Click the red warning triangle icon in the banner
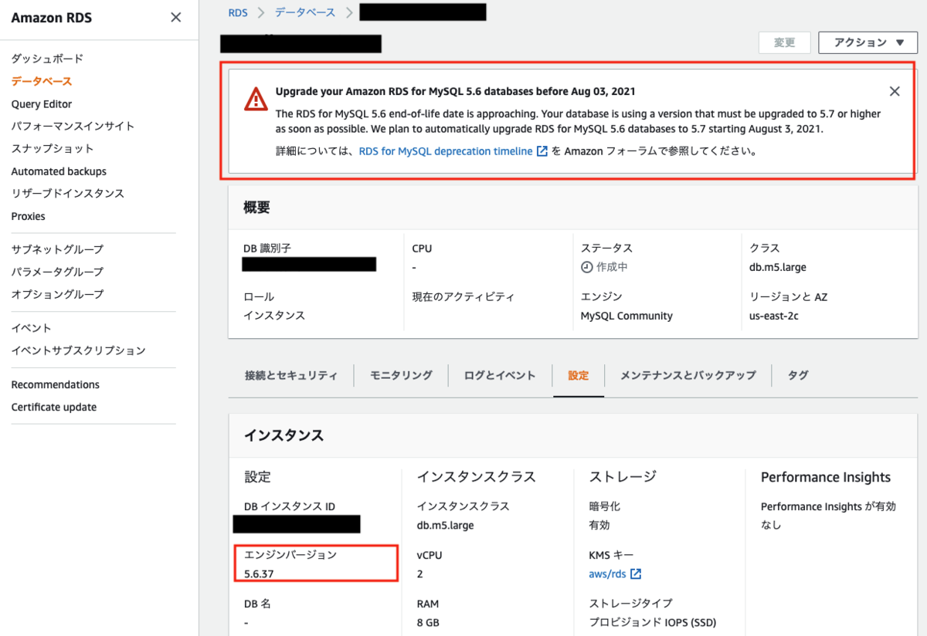Viewport: 927px width, 636px height. click(256, 99)
